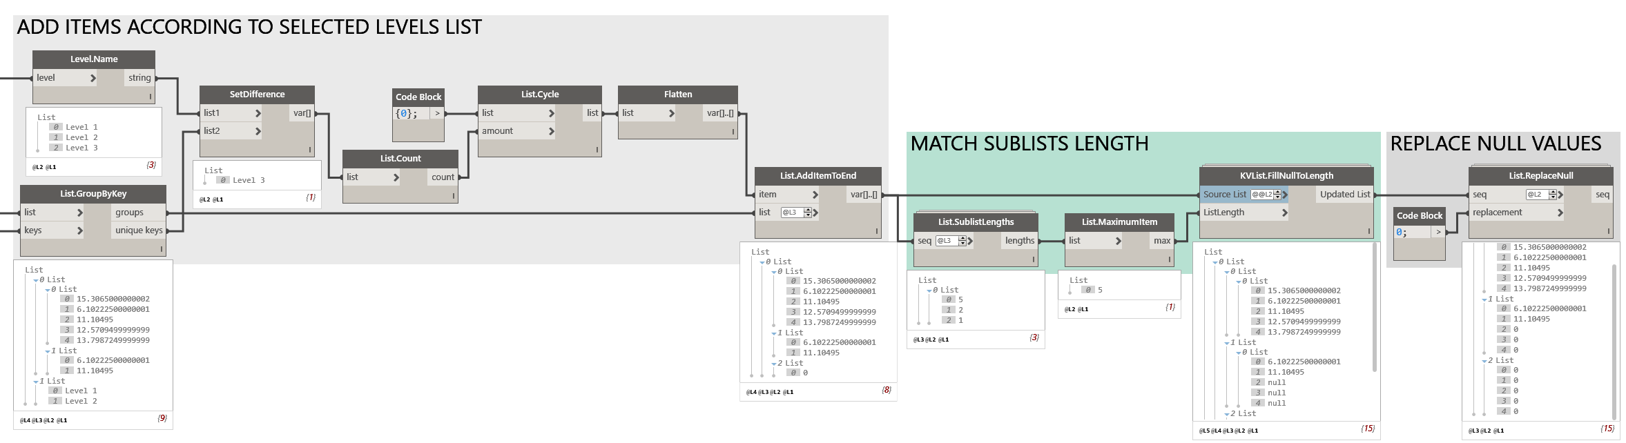The height and width of the screenshot is (443, 1626).
Task: Click output port of the 0; Code Block
Action: [x=1438, y=232]
